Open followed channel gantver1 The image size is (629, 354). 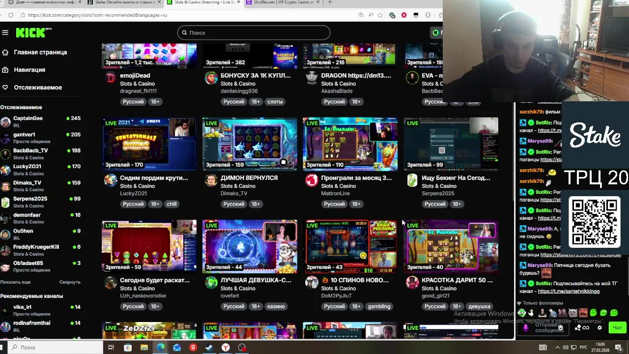(x=40, y=137)
